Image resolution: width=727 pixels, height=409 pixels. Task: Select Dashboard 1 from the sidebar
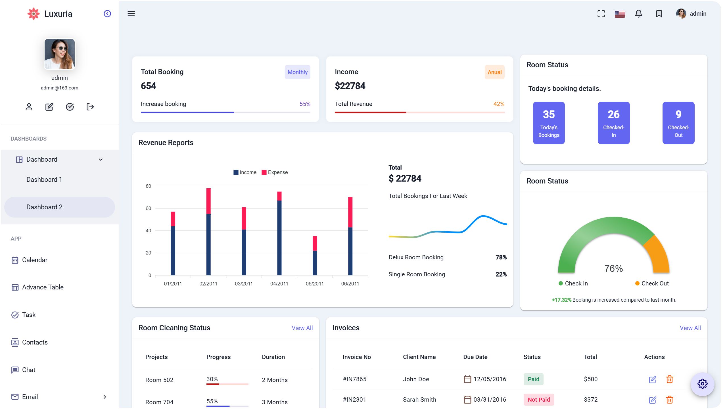44,179
